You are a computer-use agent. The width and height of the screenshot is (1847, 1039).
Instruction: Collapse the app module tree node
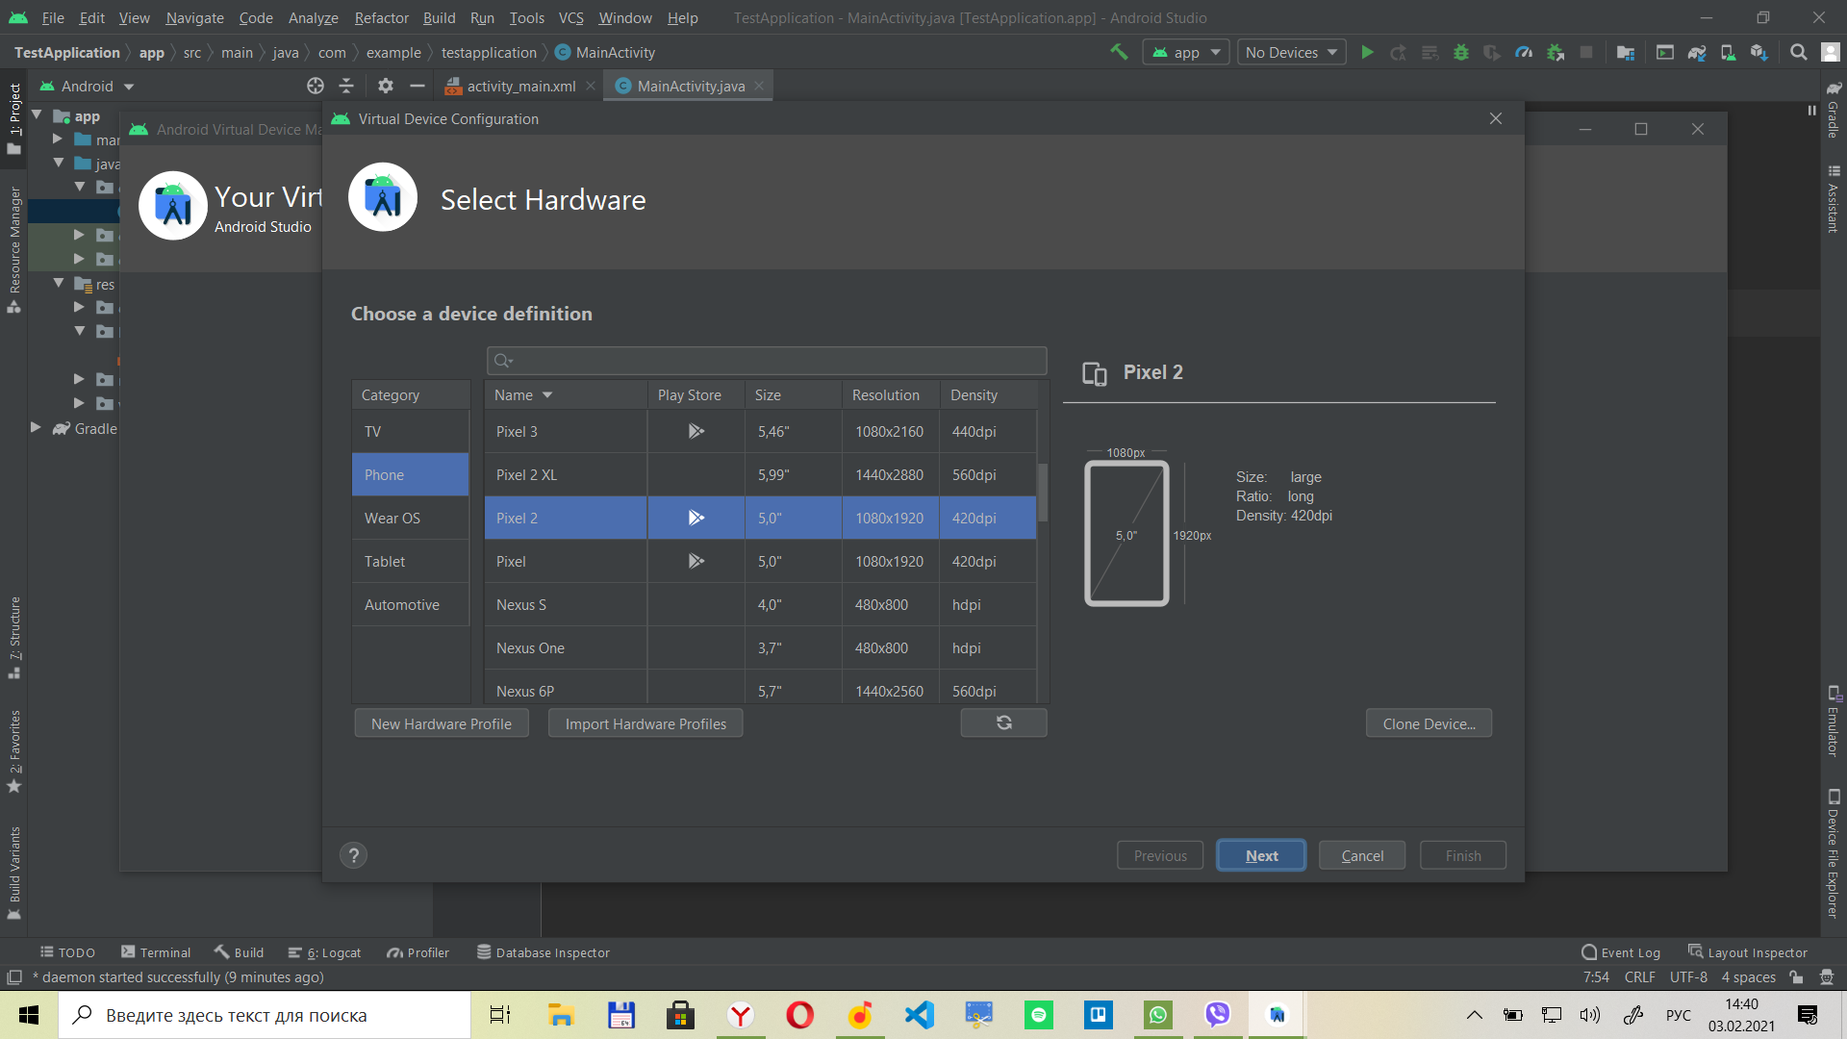(37, 115)
